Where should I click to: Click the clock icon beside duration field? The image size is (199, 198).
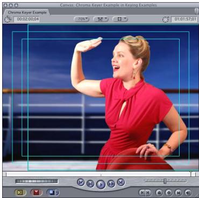[8, 19]
